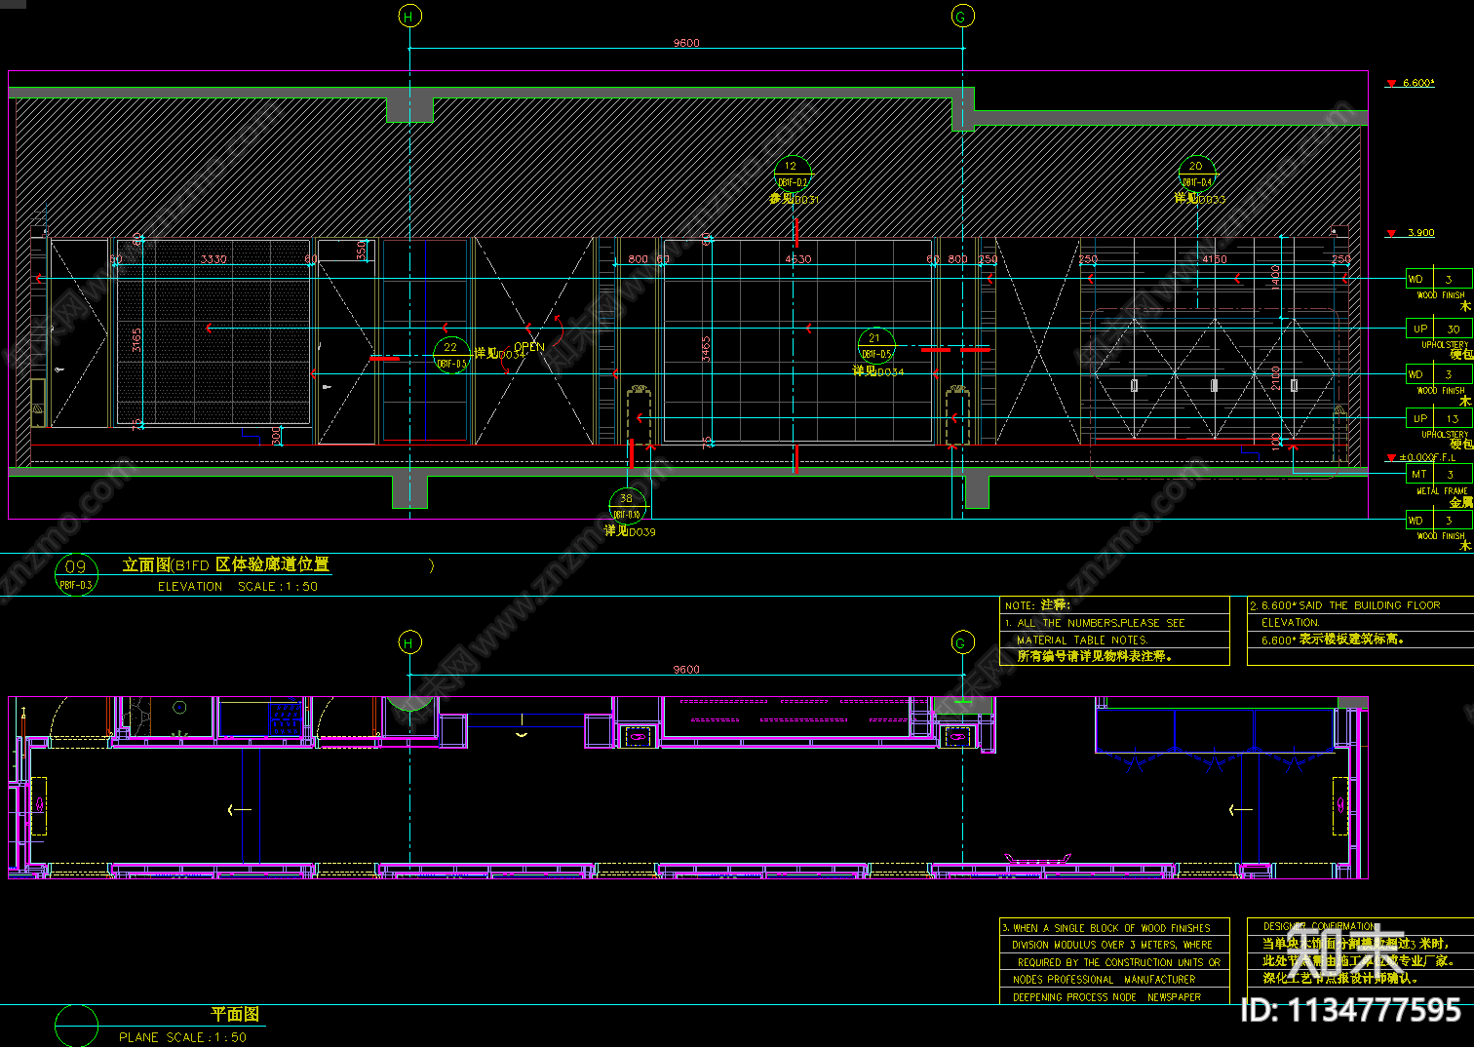Screen dimensions: 1474x1048
Task: Click the section callout bubble numbered 22
Action: [x=451, y=355]
